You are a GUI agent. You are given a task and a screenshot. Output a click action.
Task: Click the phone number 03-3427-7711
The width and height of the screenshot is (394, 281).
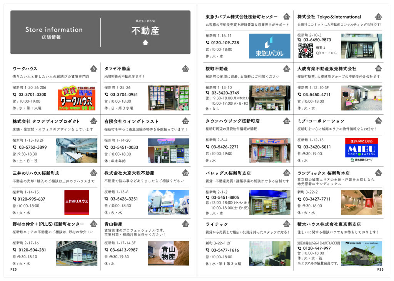coord(317,199)
